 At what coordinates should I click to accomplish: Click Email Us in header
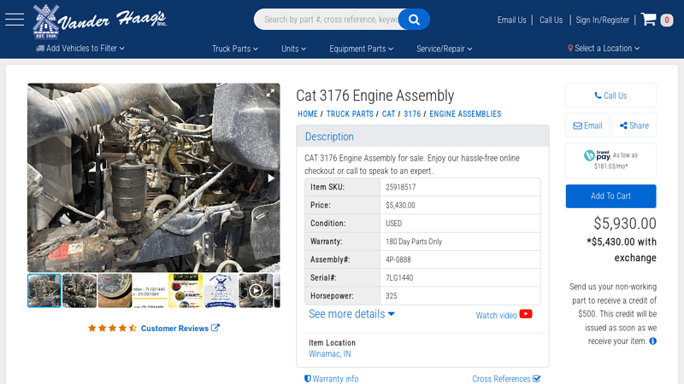tap(511, 20)
